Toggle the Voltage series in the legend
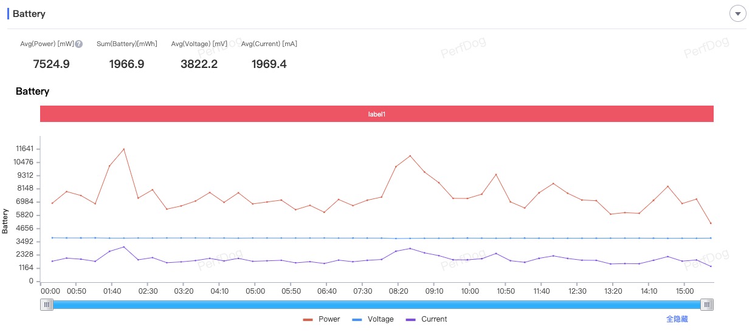Viewport: 755px width, 335px height. tap(373, 319)
